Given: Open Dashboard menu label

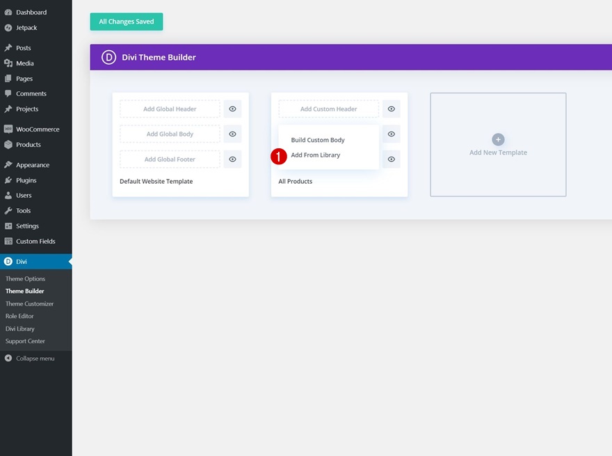Looking at the screenshot, I should (x=31, y=12).
